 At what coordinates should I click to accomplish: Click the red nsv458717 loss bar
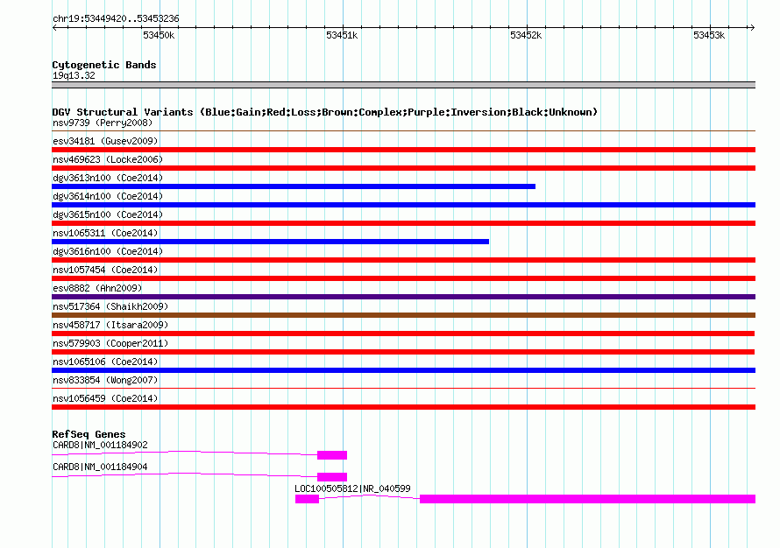tap(403, 334)
